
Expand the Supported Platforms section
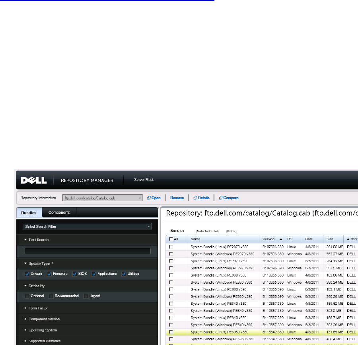coord(25,341)
